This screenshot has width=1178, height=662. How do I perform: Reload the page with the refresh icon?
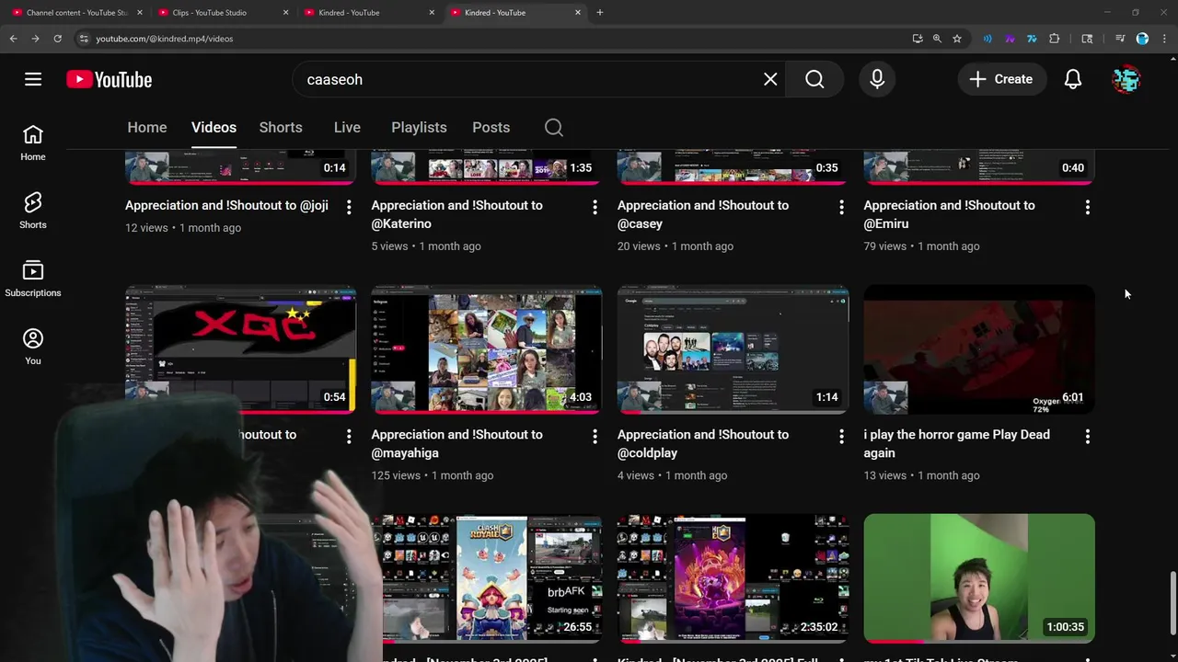pyautogui.click(x=57, y=39)
